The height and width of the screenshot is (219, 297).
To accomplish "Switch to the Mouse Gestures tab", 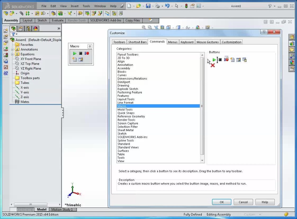I will (207, 42).
